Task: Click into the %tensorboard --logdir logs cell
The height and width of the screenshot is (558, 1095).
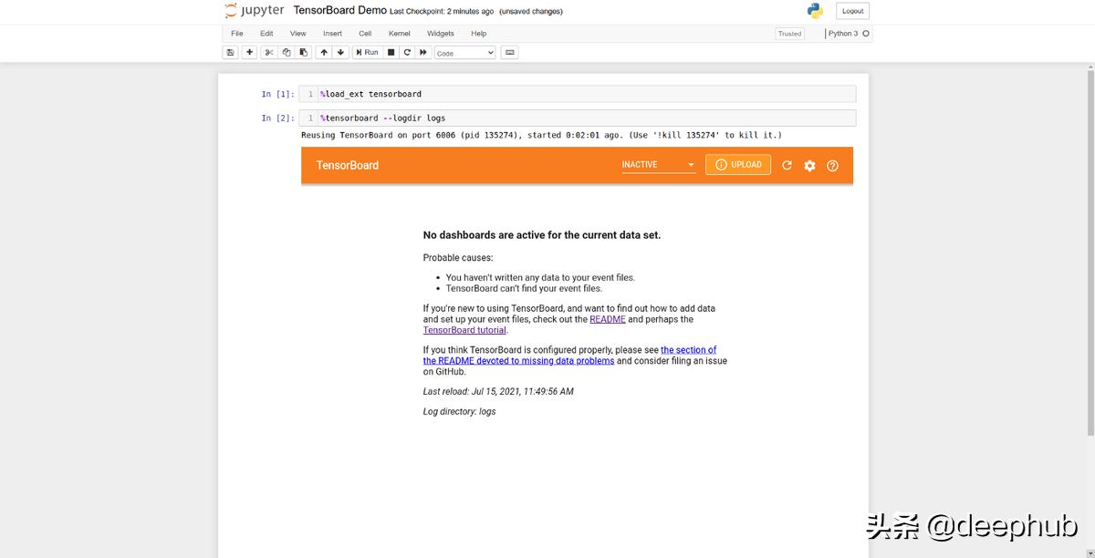Action: click(584, 118)
